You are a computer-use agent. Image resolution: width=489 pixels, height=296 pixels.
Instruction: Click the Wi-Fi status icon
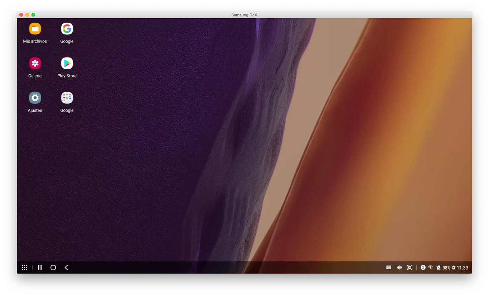(x=431, y=267)
